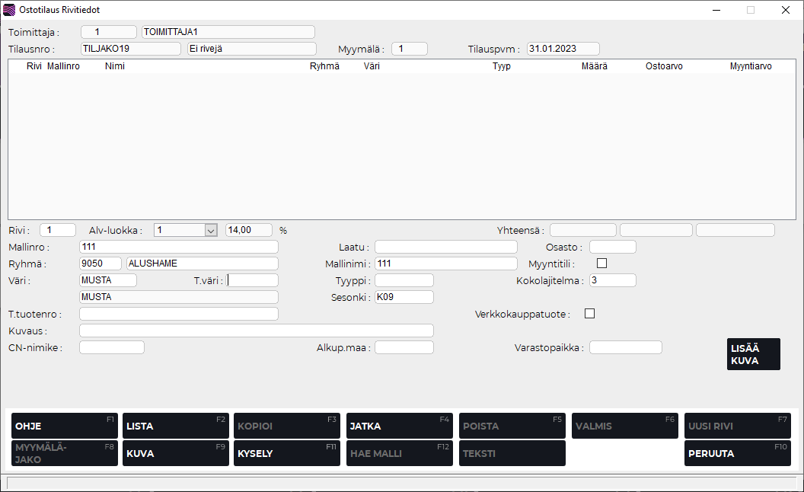This screenshot has height=492, width=804.
Task: Click the Alkup.maa input field
Action: coord(404,347)
